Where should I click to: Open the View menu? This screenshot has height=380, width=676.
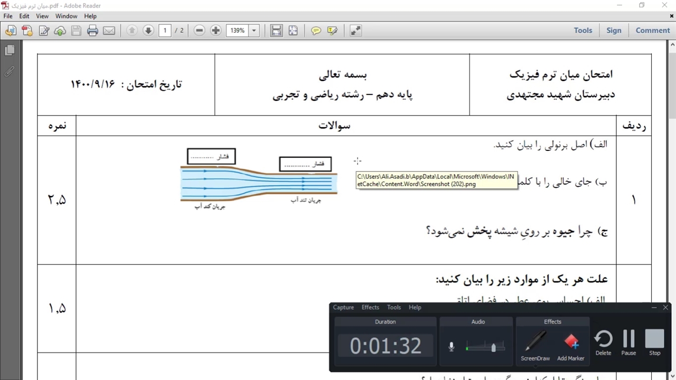point(42,16)
